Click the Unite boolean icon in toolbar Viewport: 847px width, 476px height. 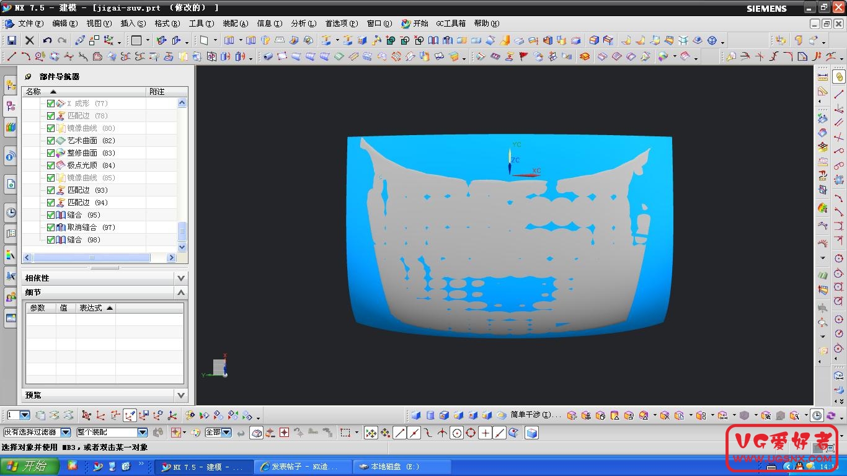click(x=390, y=40)
